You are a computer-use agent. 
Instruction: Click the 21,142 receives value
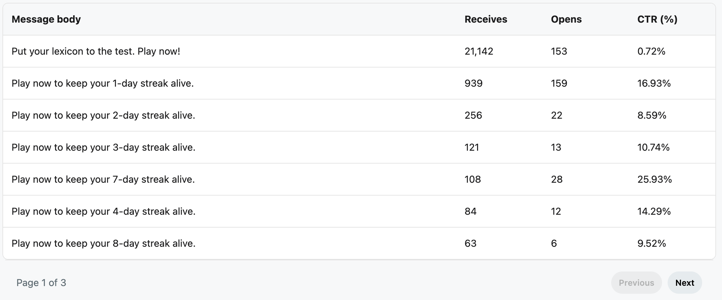coord(479,52)
